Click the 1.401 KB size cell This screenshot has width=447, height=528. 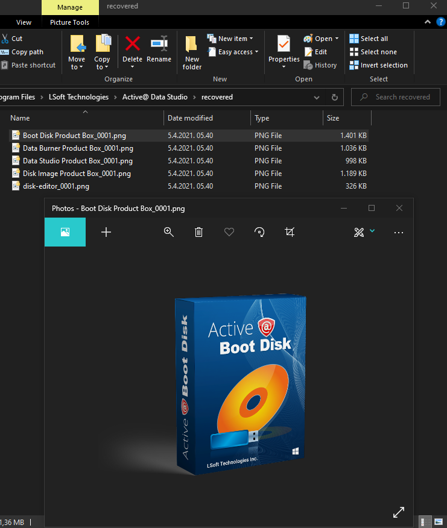pyautogui.click(x=353, y=136)
